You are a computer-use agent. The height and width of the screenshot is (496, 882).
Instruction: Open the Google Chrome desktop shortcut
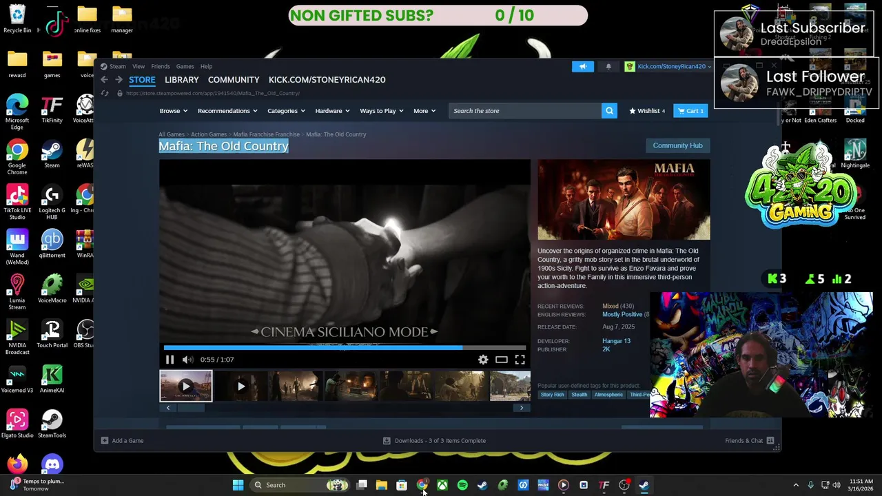[x=17, y=157]
